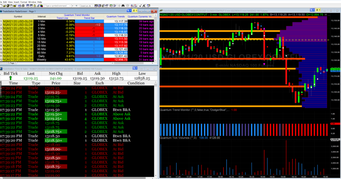Viewport: 341px width, 179px height.
Task: Click the sort ascending A-Z icon
Action: [x=132, y=6]
